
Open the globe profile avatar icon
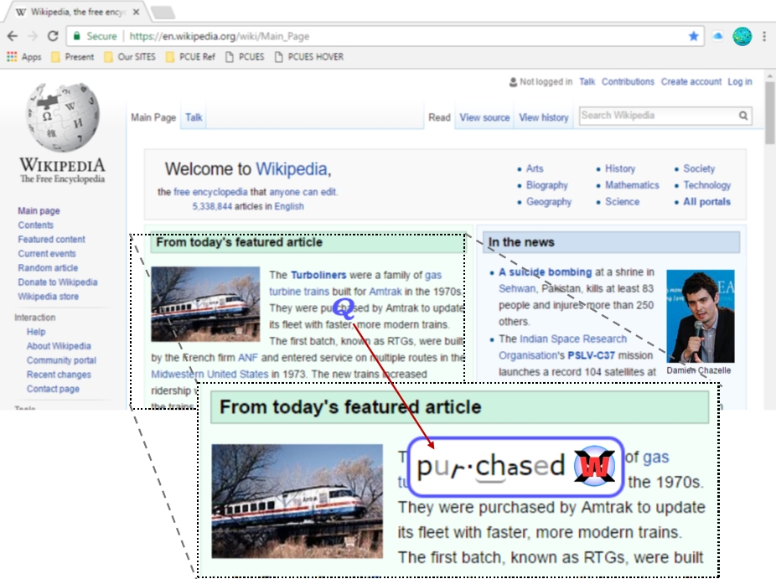tap(742, 36)
